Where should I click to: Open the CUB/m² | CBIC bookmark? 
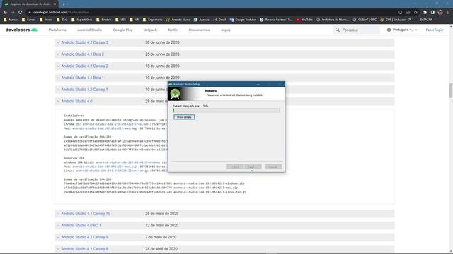(x=365, y=20)
